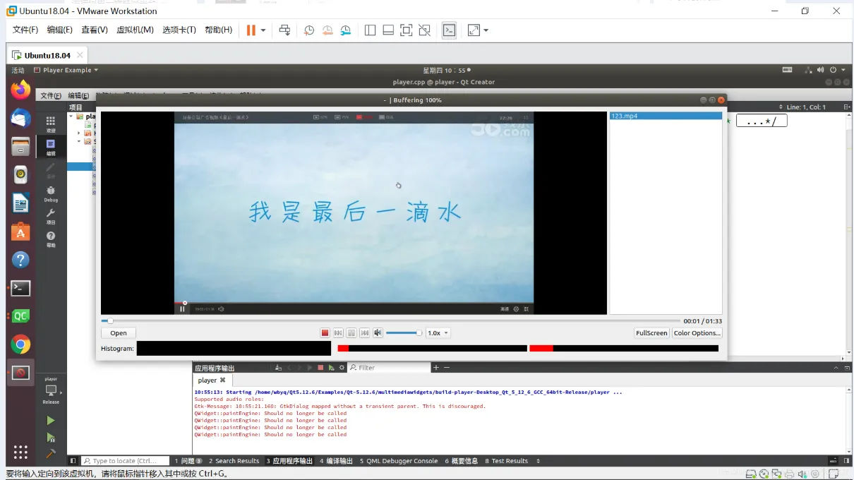854x480 pixels.
Task: Open Qt Creator Projects mode wrench
Action: [51, 216]
